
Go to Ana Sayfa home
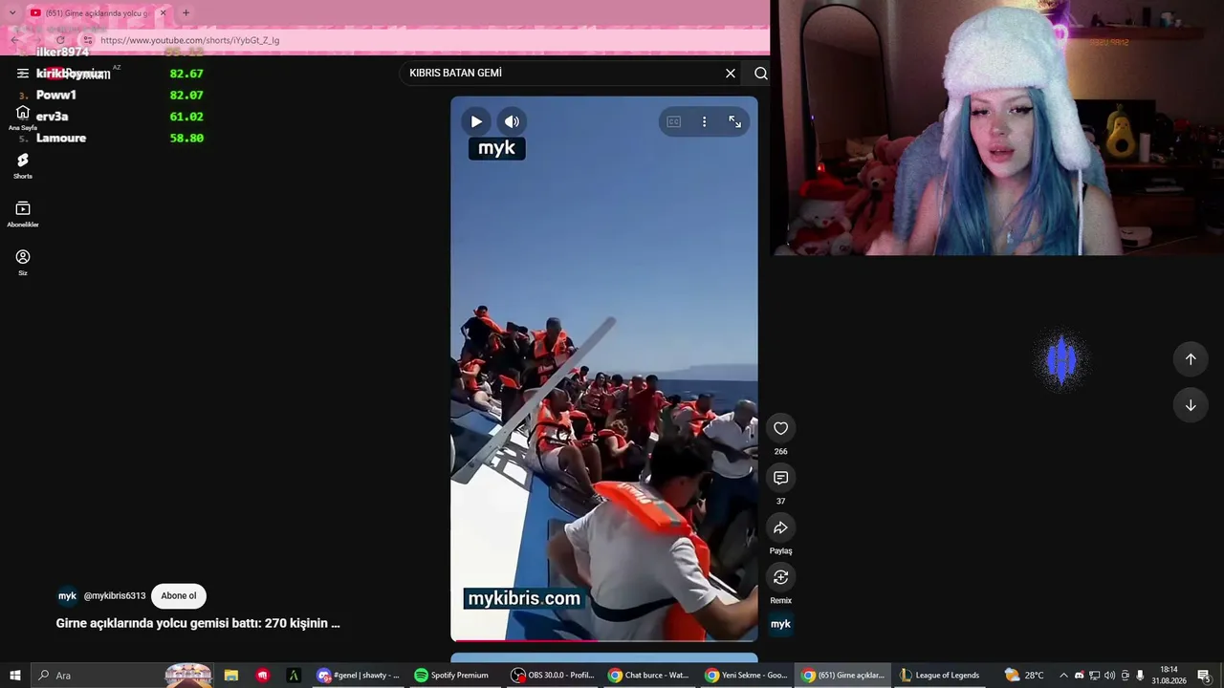(22, 118)
